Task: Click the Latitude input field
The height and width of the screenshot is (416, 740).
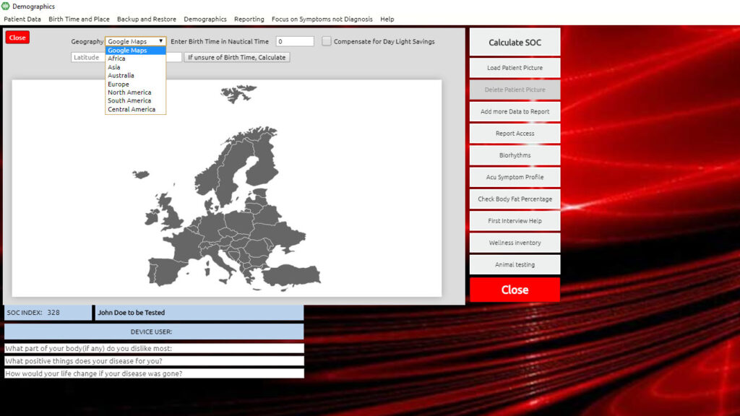Action: pyautogui.click(x=87, y=57)
